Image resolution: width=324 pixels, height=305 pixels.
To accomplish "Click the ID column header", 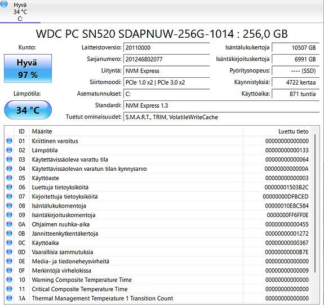I will (x=22, y=131).
